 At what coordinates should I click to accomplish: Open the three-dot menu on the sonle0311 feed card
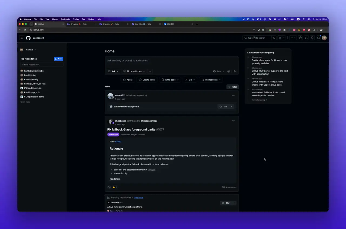pyautogui.click(x=233, y=95)
